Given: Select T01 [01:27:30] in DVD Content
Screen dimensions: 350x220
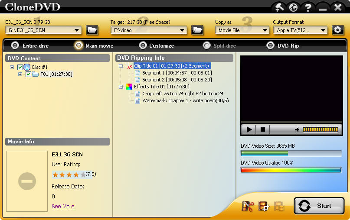Looking at the screenshot, I should [56, 74].
